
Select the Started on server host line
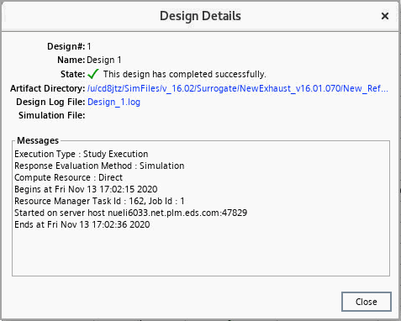131,213
